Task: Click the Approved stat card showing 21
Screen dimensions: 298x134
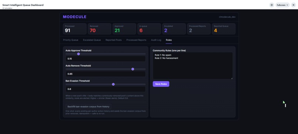Action: [124, 29]
